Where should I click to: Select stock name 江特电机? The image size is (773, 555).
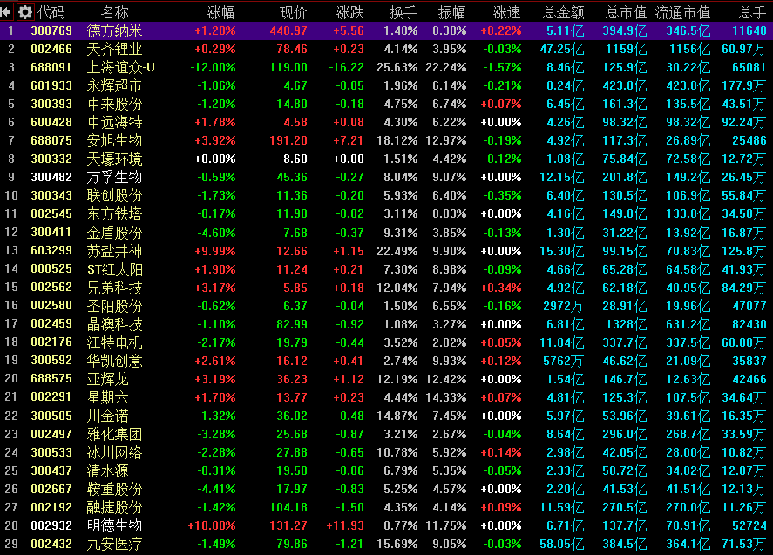coord(114,342)
